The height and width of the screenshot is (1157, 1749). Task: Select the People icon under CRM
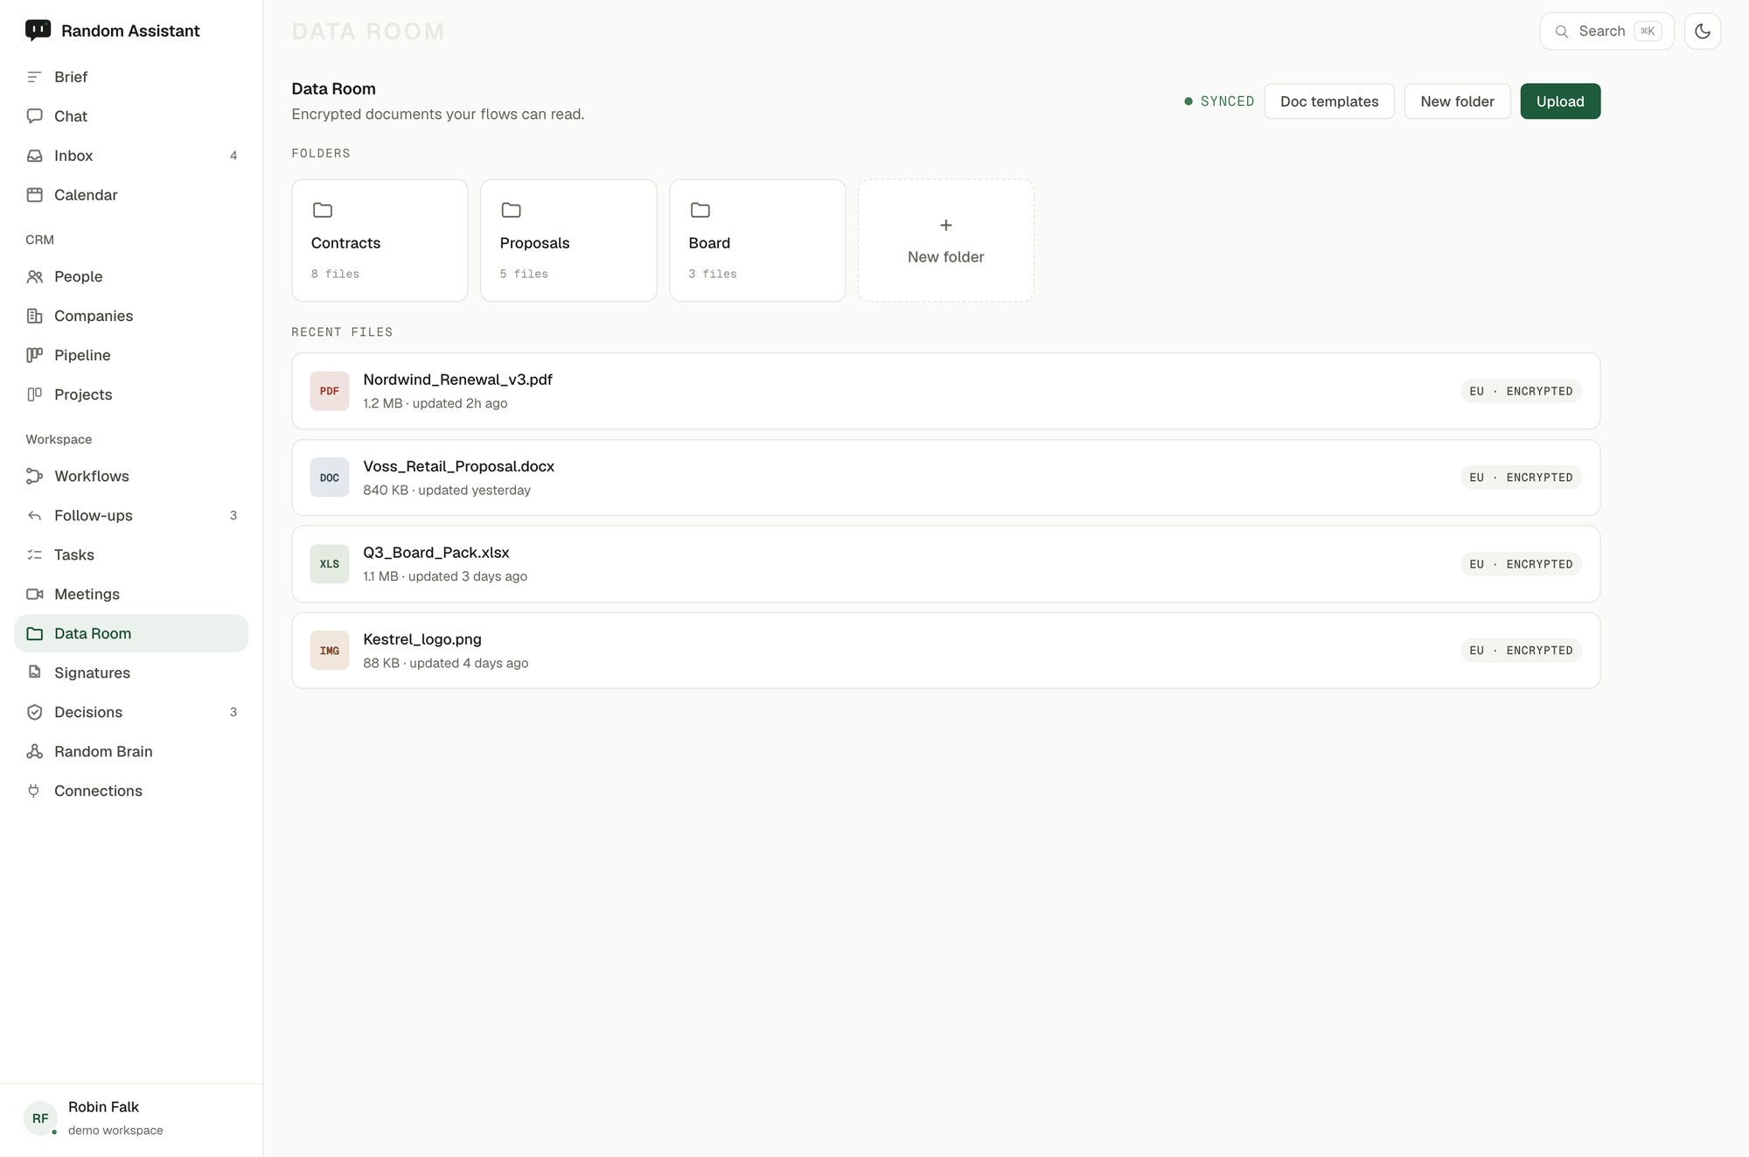pyautogui.click(x=34, y=276)
